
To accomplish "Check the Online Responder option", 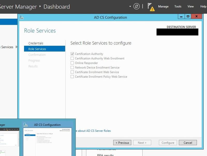I will [x=72, y=63].
